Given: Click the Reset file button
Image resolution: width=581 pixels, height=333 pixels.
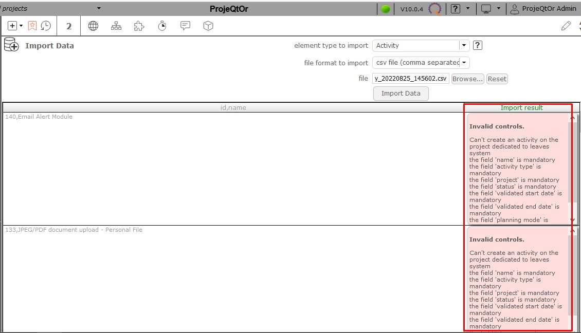Looking at the screenshot, I should [x=497, y=79].
